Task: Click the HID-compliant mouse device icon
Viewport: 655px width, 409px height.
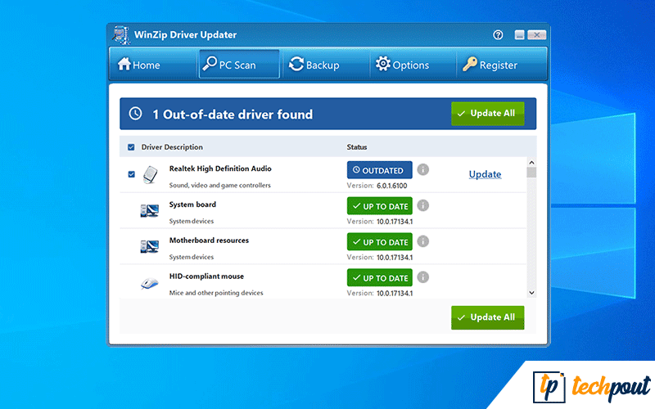Action: coord(150,283)
